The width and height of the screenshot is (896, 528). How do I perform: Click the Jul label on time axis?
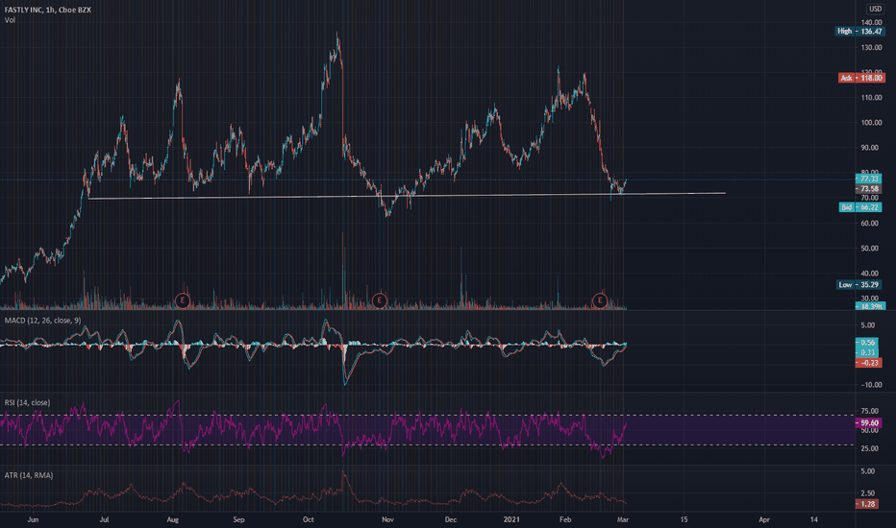tap(104, 520)
